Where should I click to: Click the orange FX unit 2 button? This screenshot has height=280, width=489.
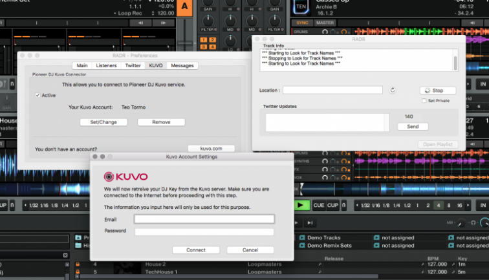[212, 39]
